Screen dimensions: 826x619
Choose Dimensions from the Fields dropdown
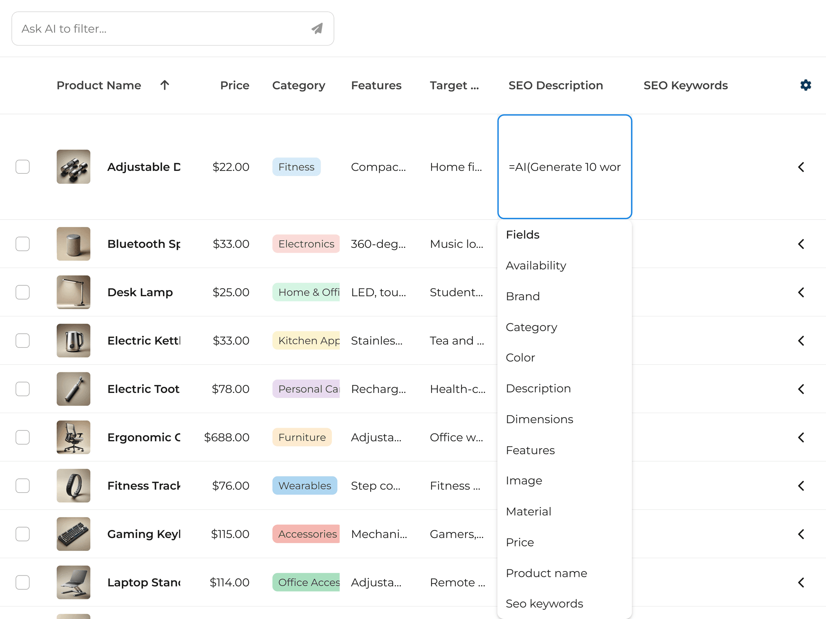click(539, 419)
